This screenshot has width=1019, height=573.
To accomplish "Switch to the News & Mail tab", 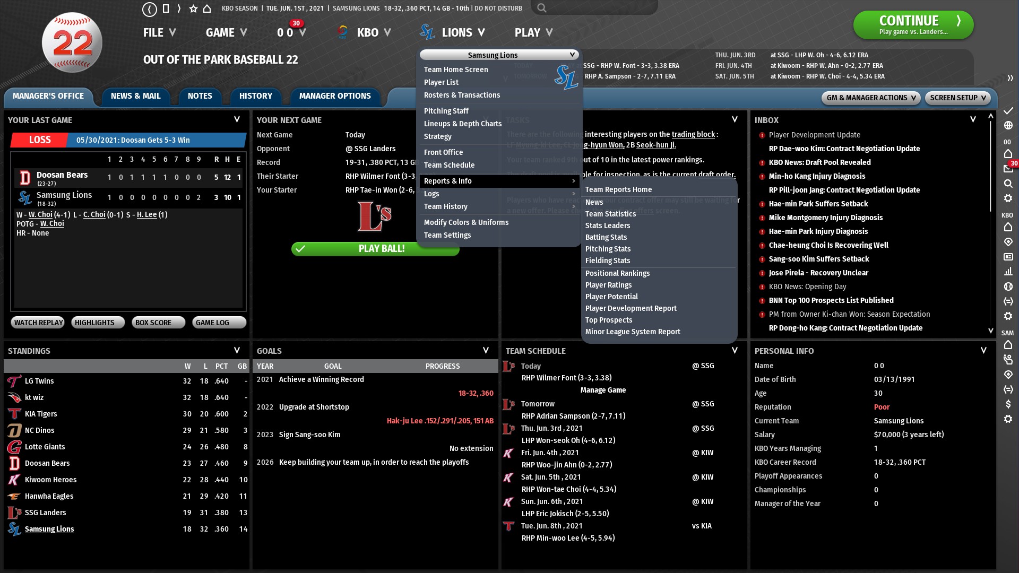I will pos(135,96).
